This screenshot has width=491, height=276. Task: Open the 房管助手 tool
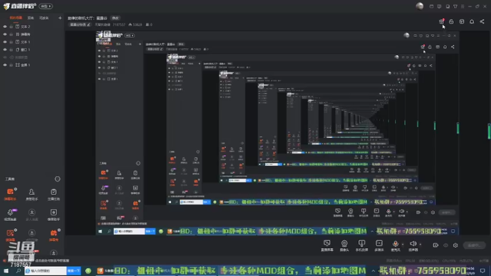pos(32,194)
